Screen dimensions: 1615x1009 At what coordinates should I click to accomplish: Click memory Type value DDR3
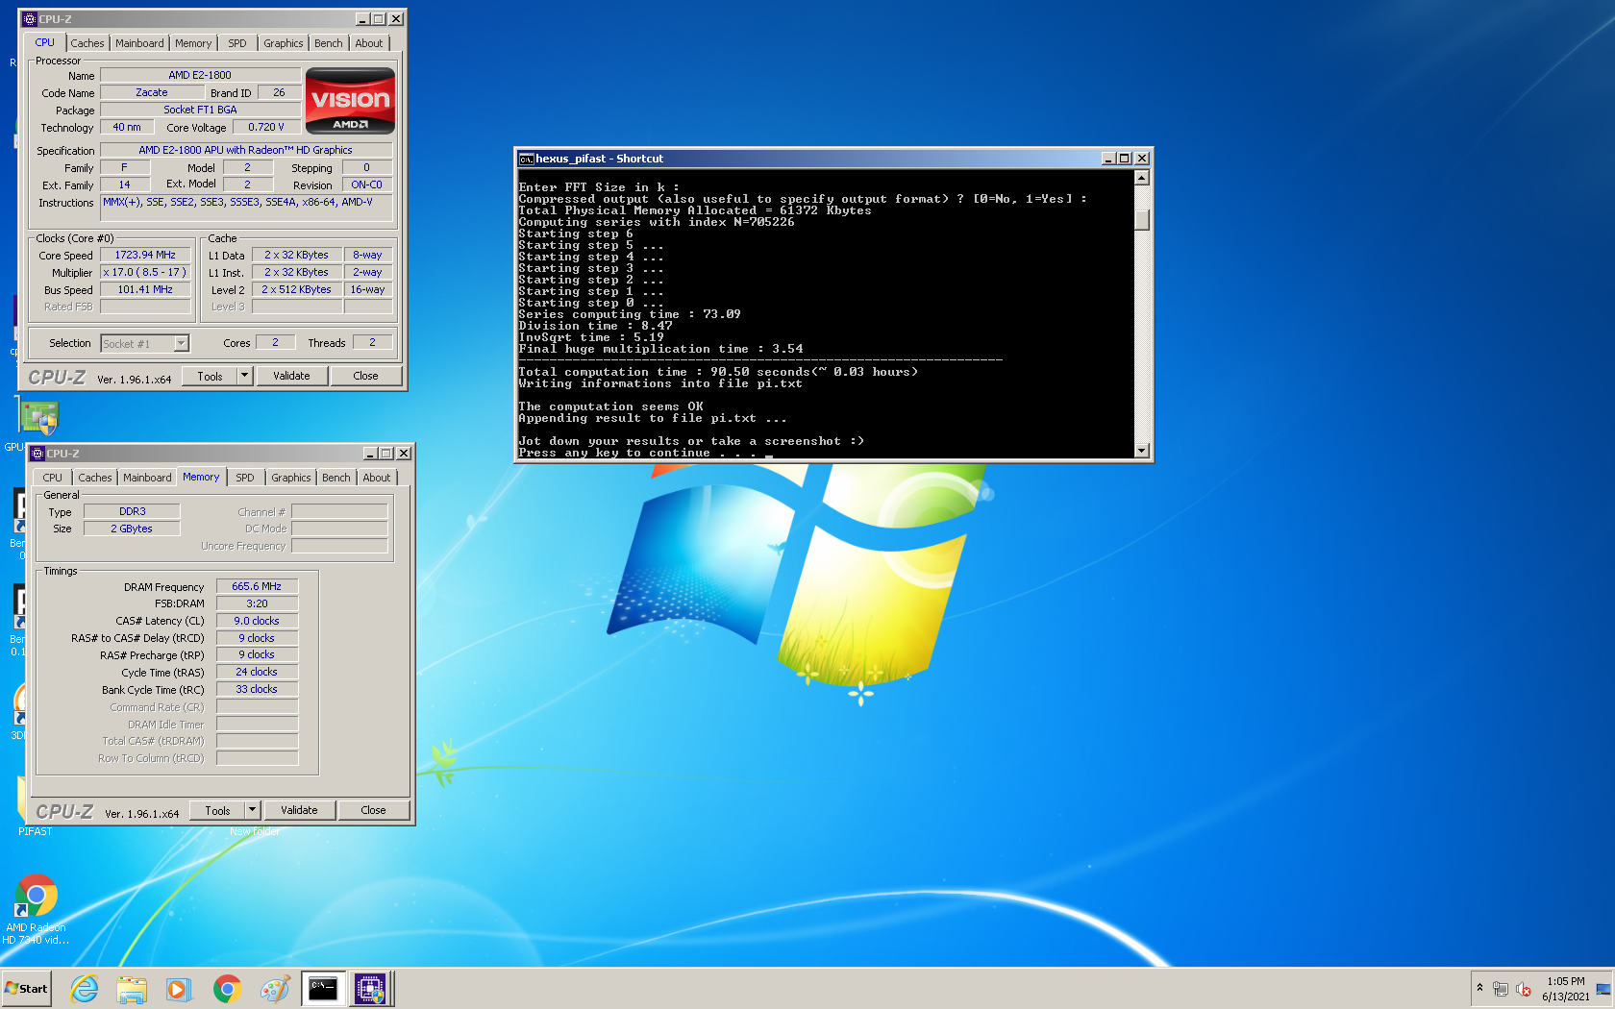pyautogui.click(x=133, y=512)
